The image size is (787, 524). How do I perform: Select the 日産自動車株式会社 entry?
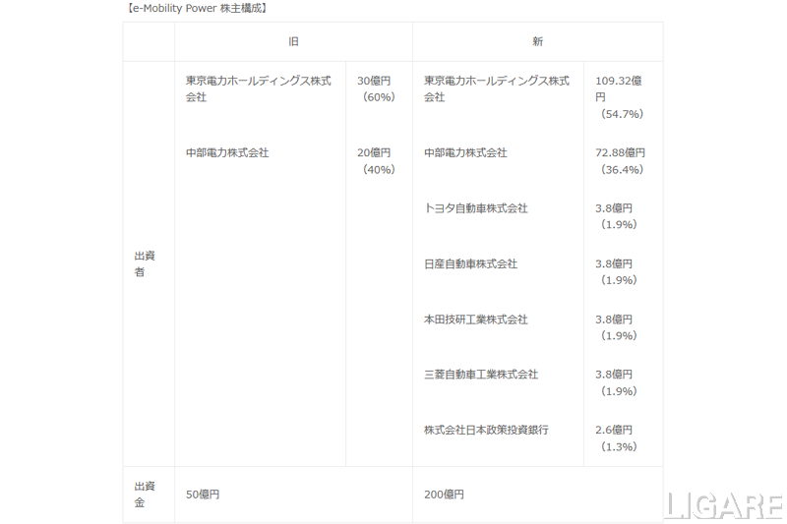[x=470, y=264]
